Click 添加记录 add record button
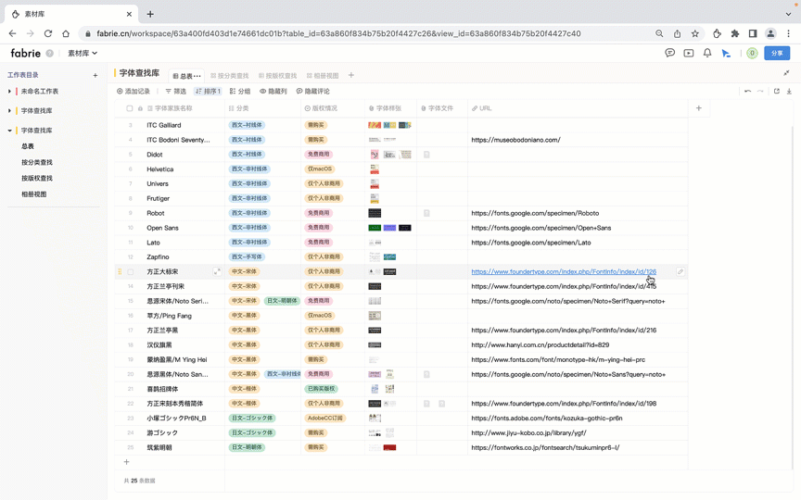Screen dimensions: 801x500 (x=133, y=92)
